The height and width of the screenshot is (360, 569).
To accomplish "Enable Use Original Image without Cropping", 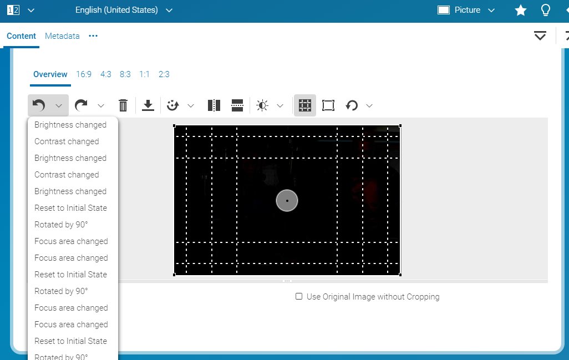I will click(x=299, y=297).
